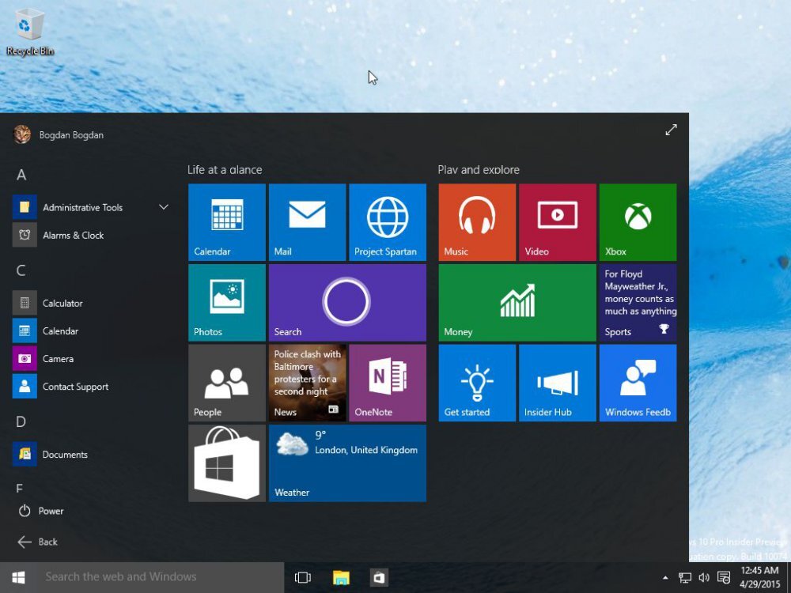Select the Get started tile
This screenshot has width=791, height=593.
point(476,383)
